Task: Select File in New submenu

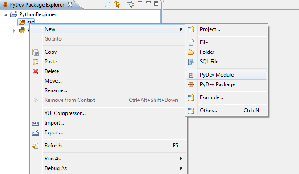Action: 204,42
